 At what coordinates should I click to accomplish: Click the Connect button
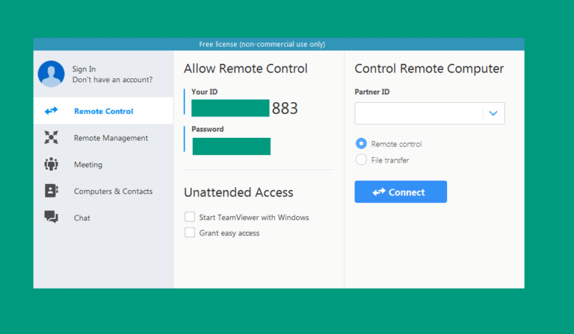click(401, 192)
